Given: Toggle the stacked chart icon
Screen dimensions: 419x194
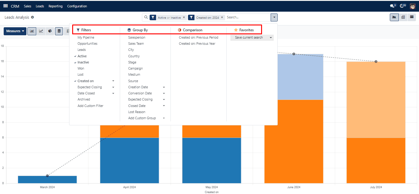Looking at the screenshot, I should [x=59, y=31].
